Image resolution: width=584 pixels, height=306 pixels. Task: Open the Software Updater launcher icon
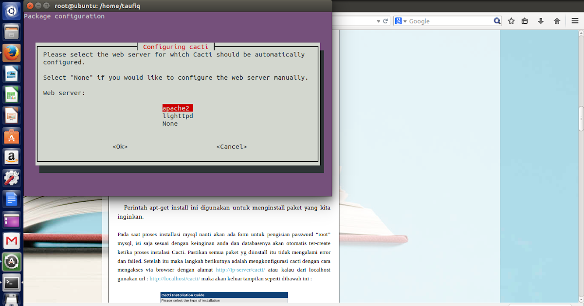point(11,262)
